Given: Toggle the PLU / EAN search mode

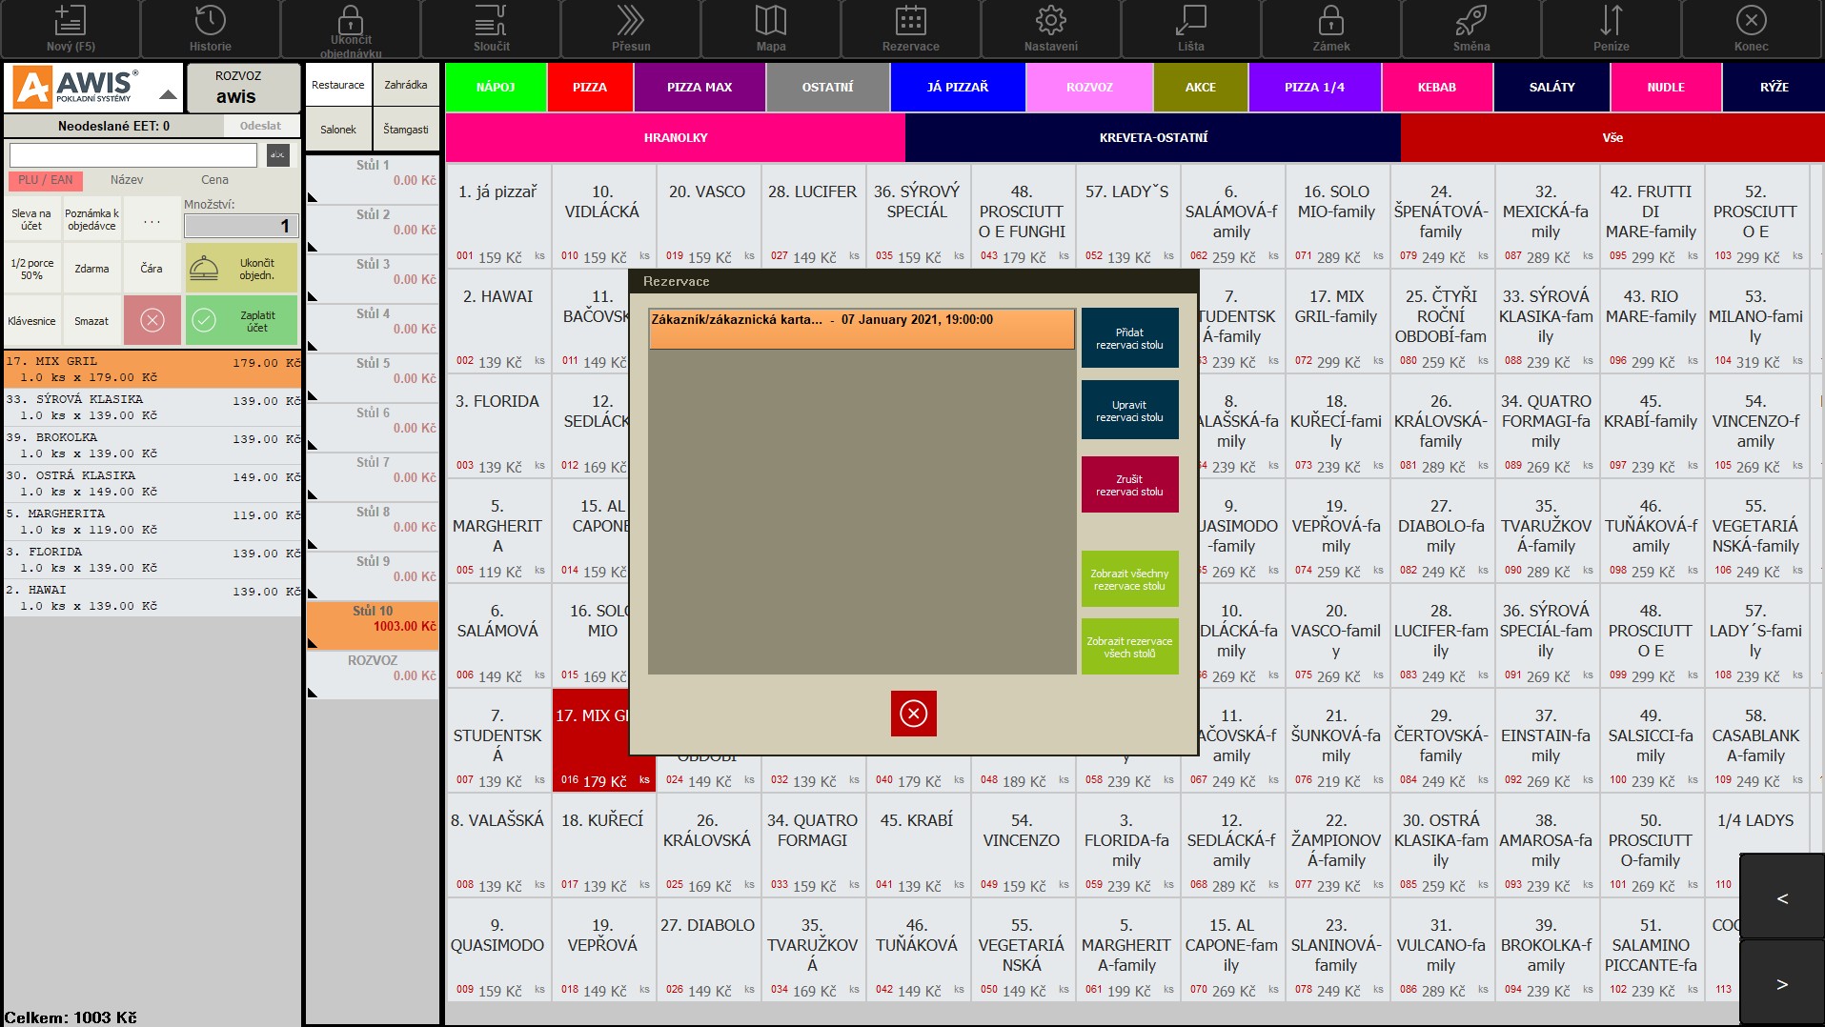Looking at the screenshot, I should pos(46,180).
